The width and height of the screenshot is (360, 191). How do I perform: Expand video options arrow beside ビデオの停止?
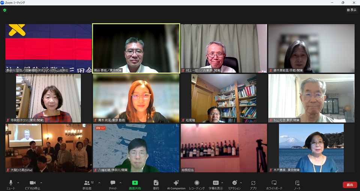point(41,182)
